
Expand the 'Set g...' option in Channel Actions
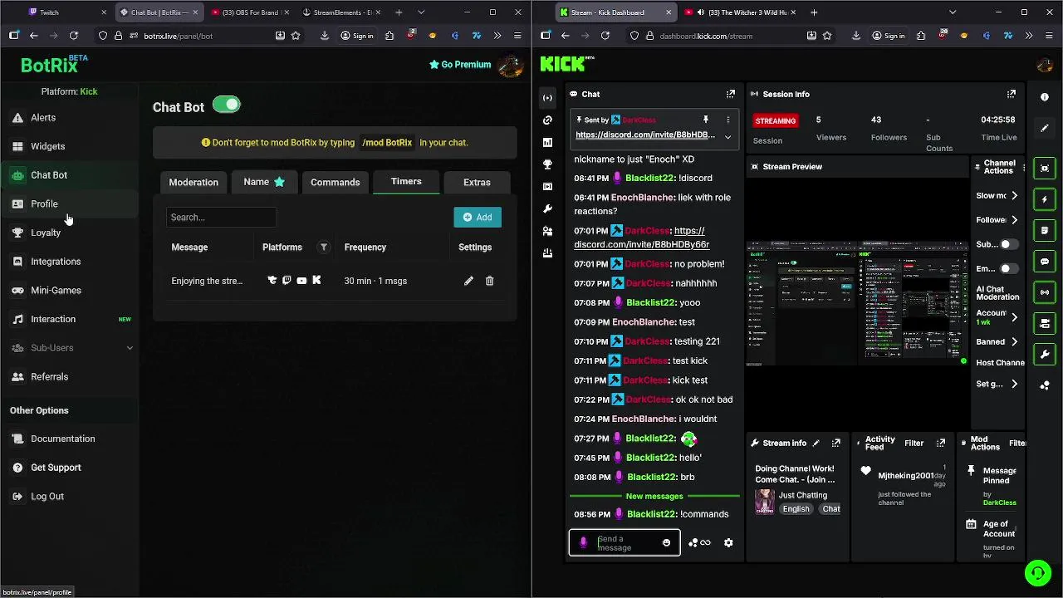tap(1014, 384)
